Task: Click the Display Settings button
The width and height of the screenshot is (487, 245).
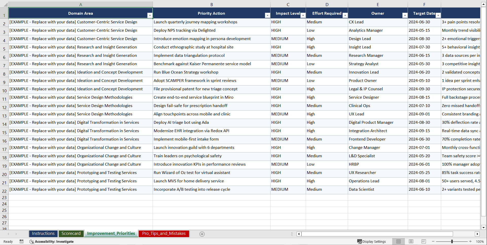Action: 372,241
